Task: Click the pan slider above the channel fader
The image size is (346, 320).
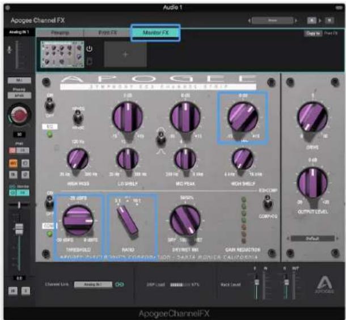Action: 19,205
